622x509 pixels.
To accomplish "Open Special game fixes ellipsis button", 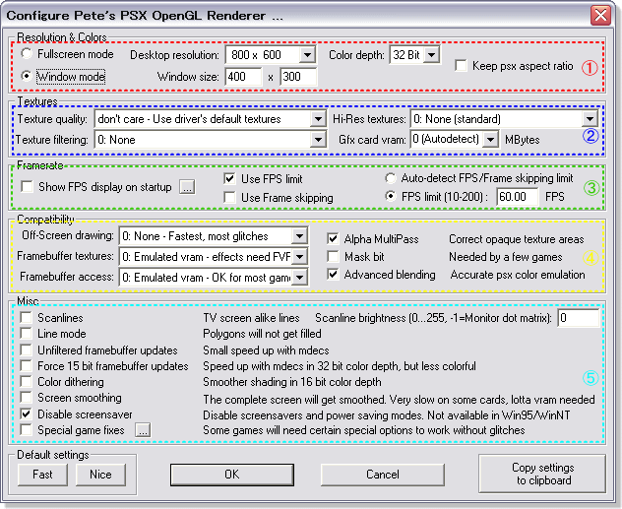I will pos(143,429).
